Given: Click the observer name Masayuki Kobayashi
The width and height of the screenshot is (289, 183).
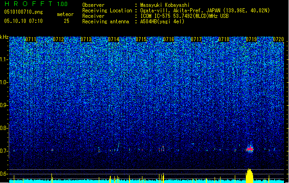Looking at the screenshot, I should coord(165,5).
